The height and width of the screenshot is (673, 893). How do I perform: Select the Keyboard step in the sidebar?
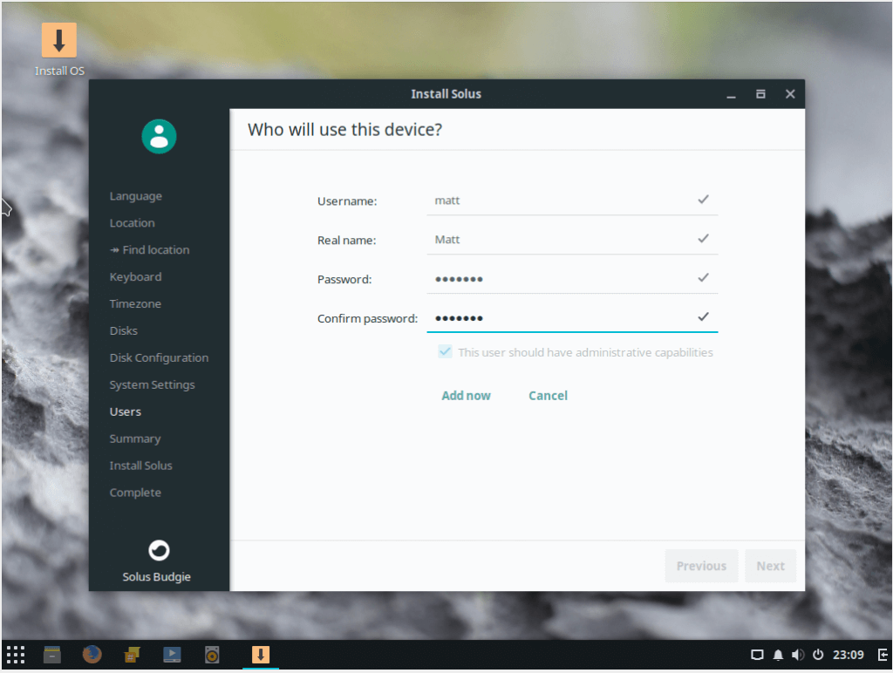pos(135,276)
